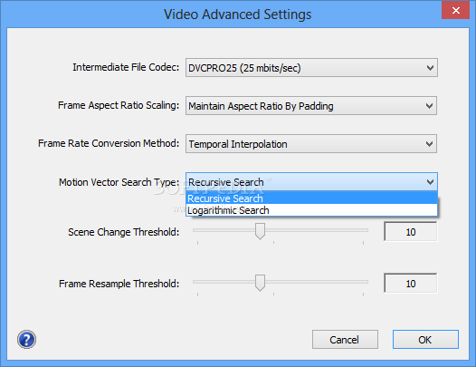Focus the Frame Resample Threshold value field
The height and width of the screenshot is (367, 476).
pyautogui.click(x=411, y=284)
